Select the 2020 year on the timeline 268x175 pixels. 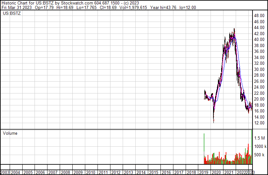216,172
